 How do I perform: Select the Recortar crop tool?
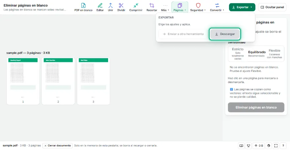click(x=152, y=7)
